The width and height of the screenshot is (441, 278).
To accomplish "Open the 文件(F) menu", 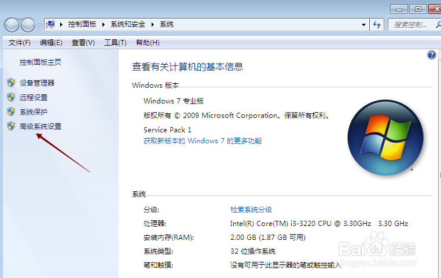I will [x=20, y=43].
